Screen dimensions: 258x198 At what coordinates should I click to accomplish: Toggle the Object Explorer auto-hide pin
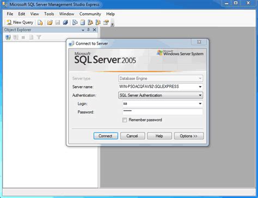pyautogui.click(x=89, y=29)
